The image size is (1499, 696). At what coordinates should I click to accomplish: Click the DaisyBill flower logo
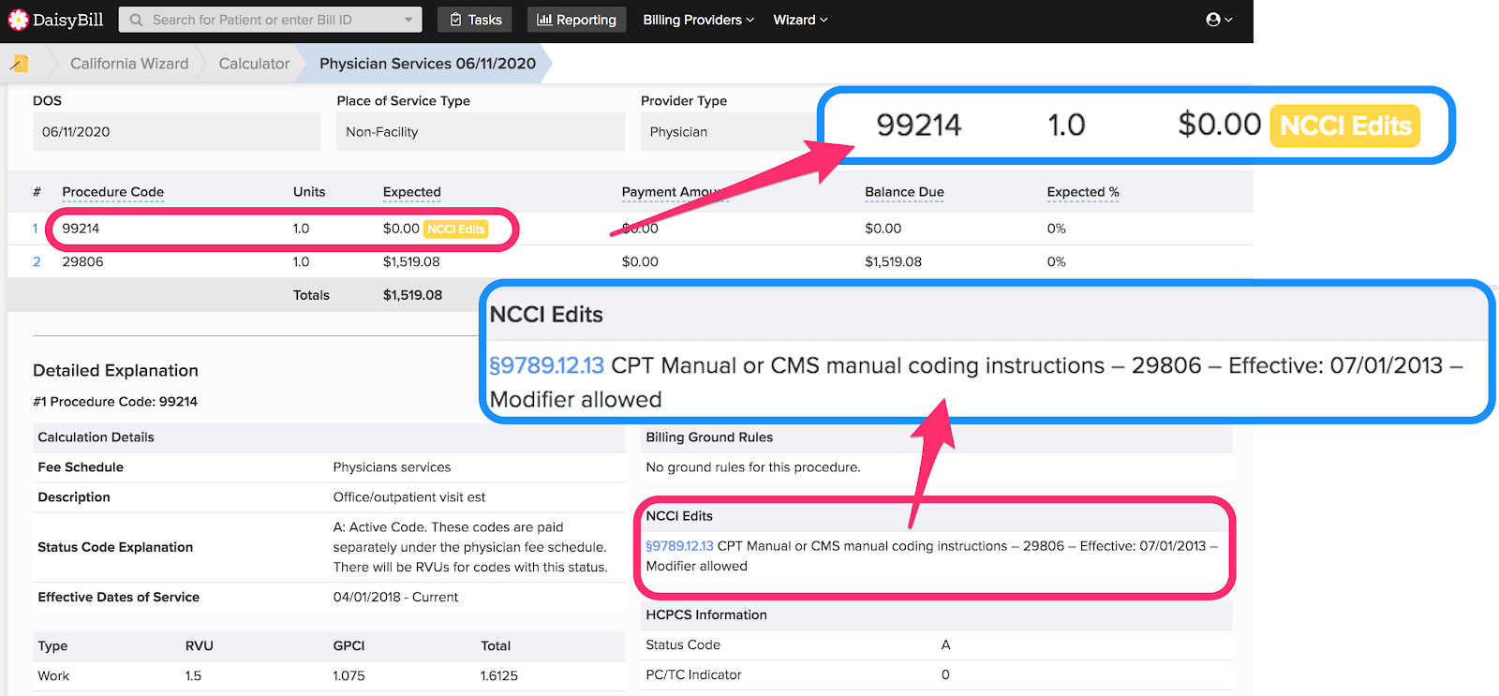point(18,20)
